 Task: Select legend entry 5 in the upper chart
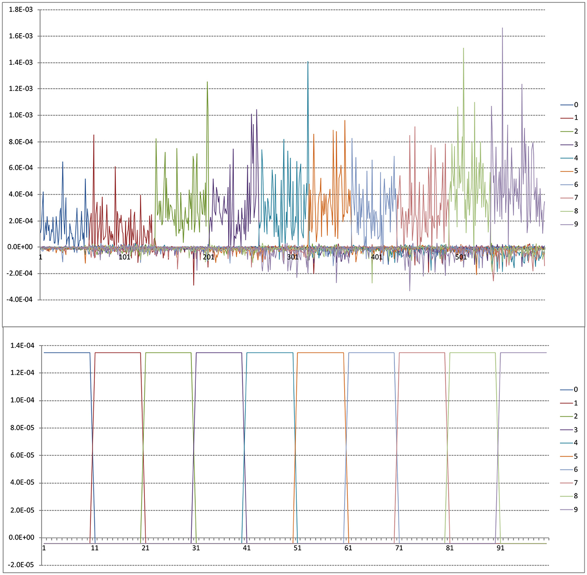coord(569,171)
